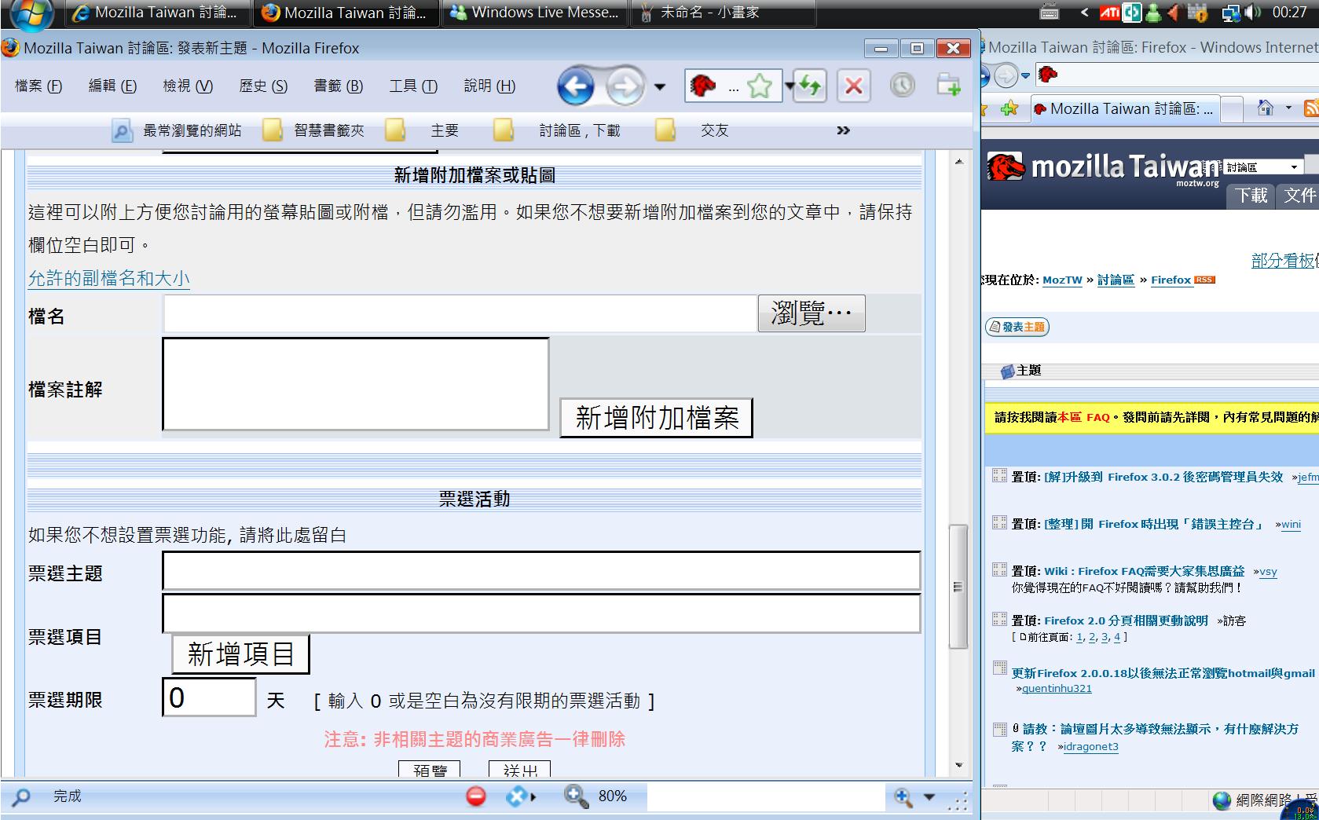The image size is (1319, 820).
Task: Click the history clock toolbar icon
Action: 902,85
